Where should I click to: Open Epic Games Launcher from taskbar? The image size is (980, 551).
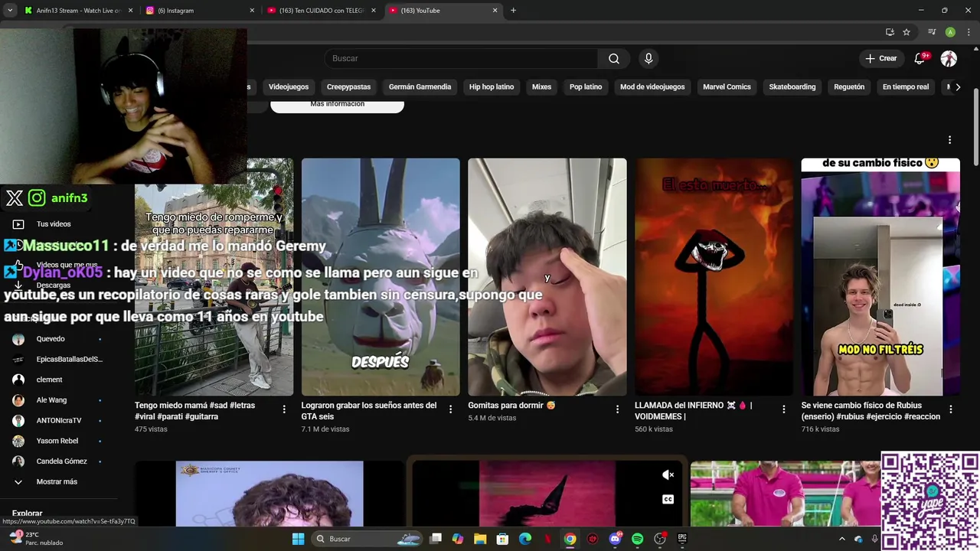coord(682,539)
